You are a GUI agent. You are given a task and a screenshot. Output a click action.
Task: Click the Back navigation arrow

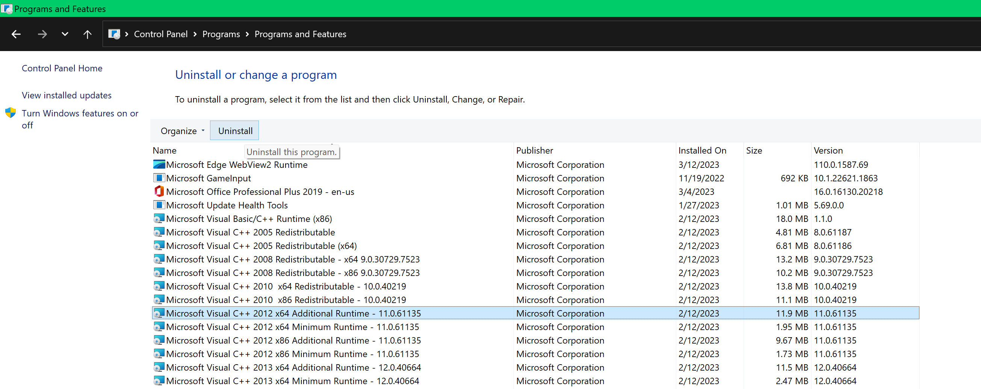(x=16, y=34)
